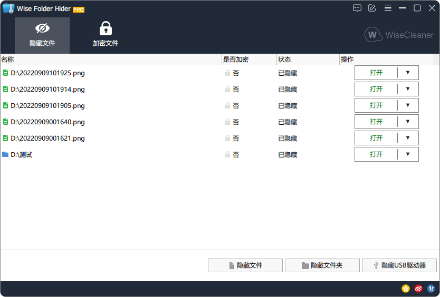This screenshot has height=297, width=440.
Task: Sort by the 名称 column header
Action: pos(111,60)
